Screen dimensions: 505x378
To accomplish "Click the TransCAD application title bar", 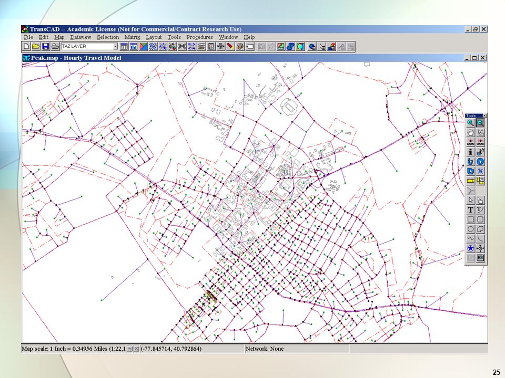I will click(x=255, y=29).
